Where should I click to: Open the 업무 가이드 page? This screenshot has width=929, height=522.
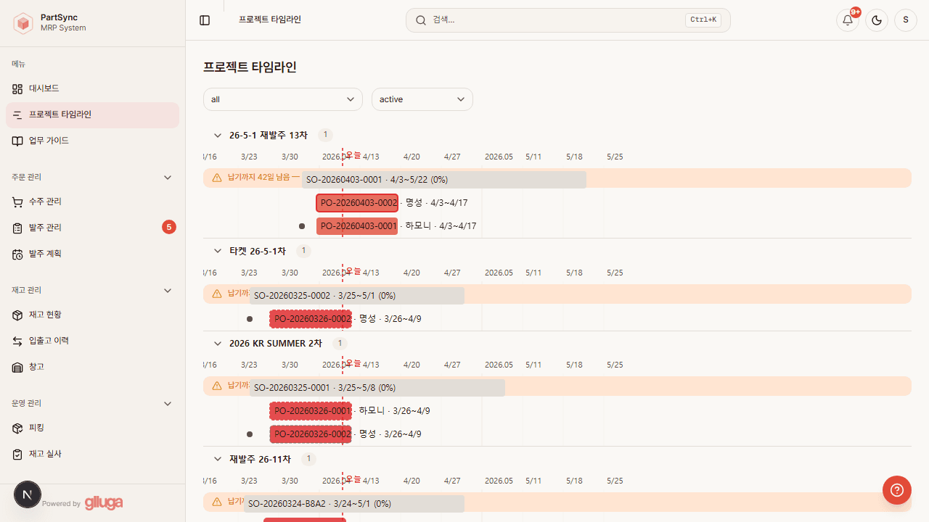tap(49, 141)
